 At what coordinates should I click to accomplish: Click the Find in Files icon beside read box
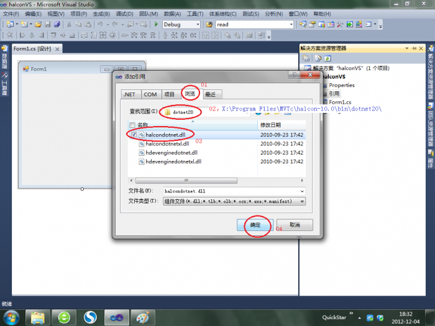click(209, 24)
